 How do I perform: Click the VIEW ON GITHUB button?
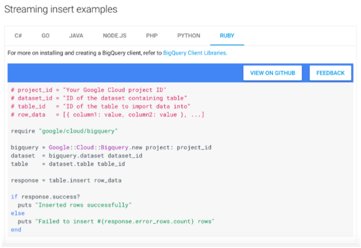272,73
